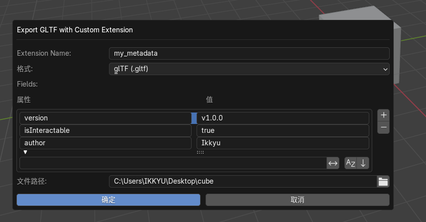Click the dialog title Export GLTF with Custom Extension

coord(75,30)
